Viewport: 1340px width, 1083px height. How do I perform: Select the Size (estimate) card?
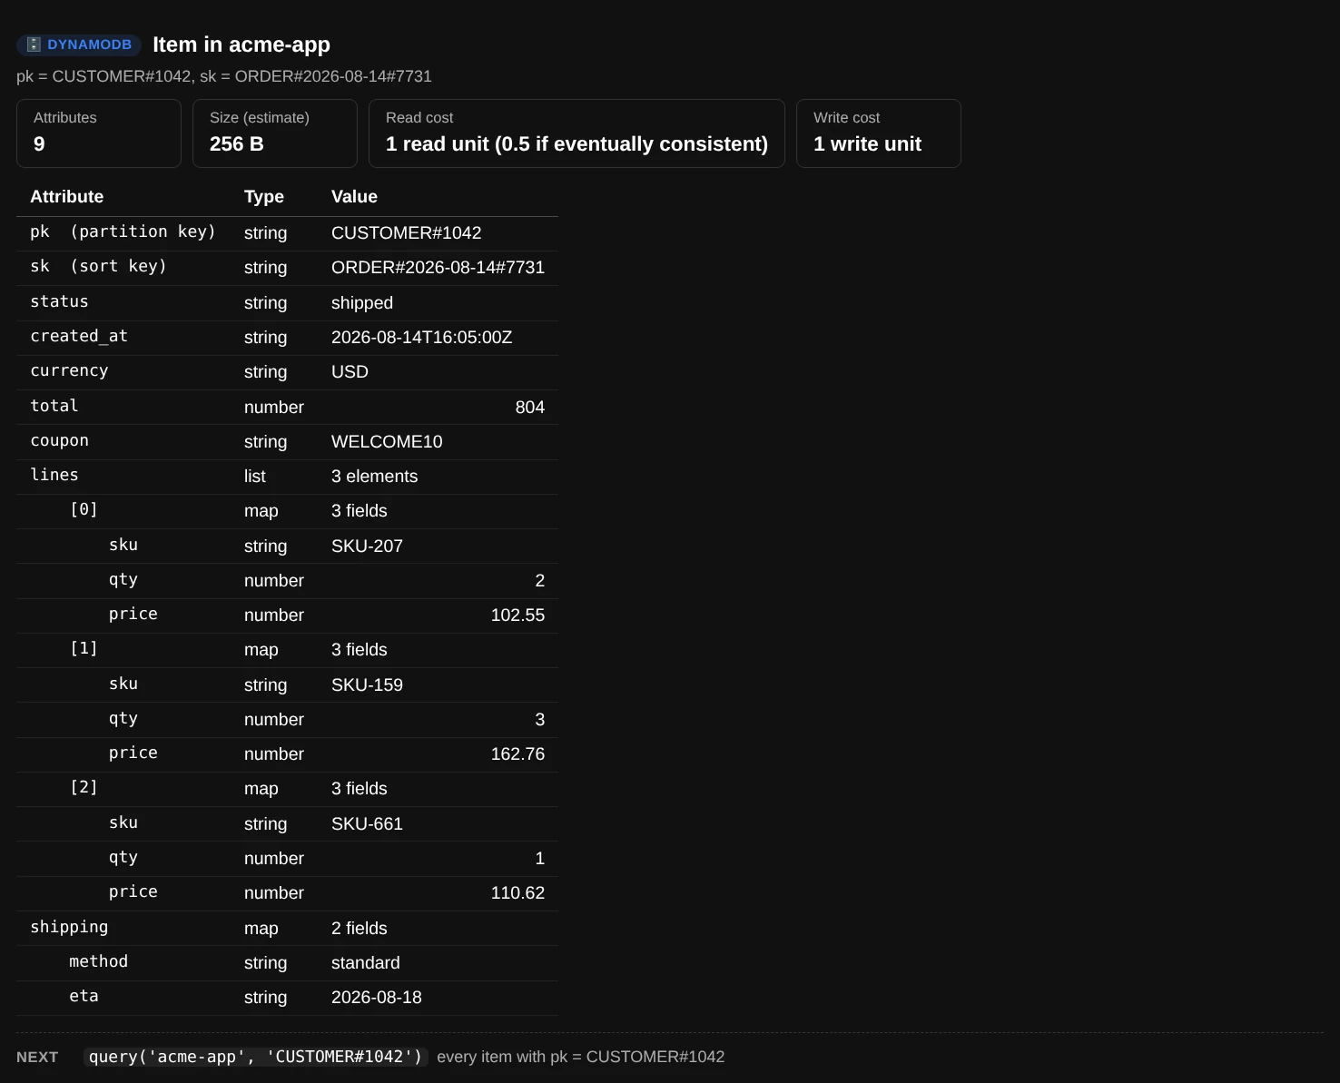pos(275,133)
